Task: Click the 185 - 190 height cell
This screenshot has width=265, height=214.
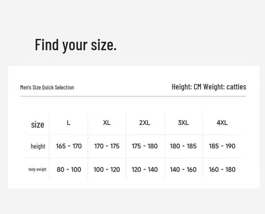Action: [x=222, y=146]
